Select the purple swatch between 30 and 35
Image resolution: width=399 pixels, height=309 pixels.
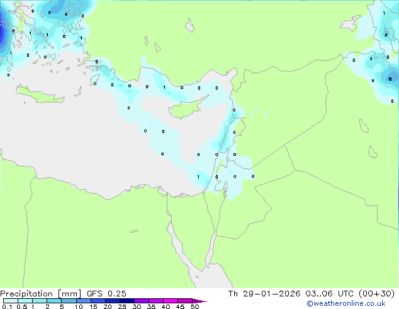(142, 301)
